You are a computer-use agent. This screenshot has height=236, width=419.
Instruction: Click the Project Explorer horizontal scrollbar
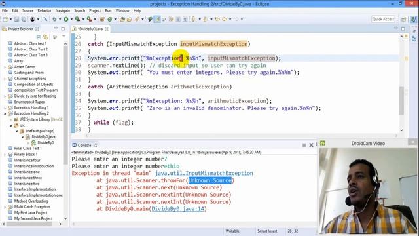29,224
